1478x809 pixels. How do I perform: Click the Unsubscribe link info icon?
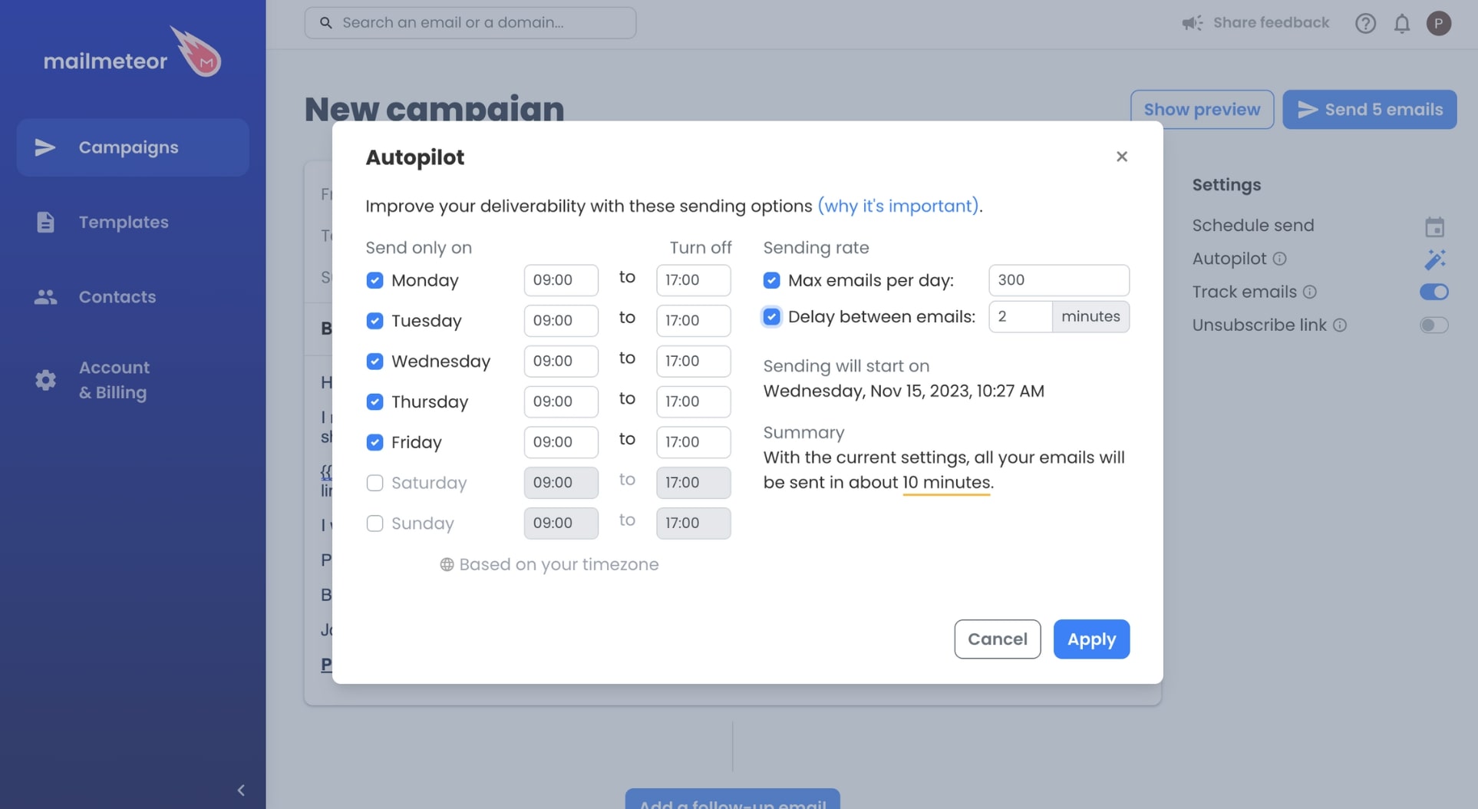(x=1339, y=325)
